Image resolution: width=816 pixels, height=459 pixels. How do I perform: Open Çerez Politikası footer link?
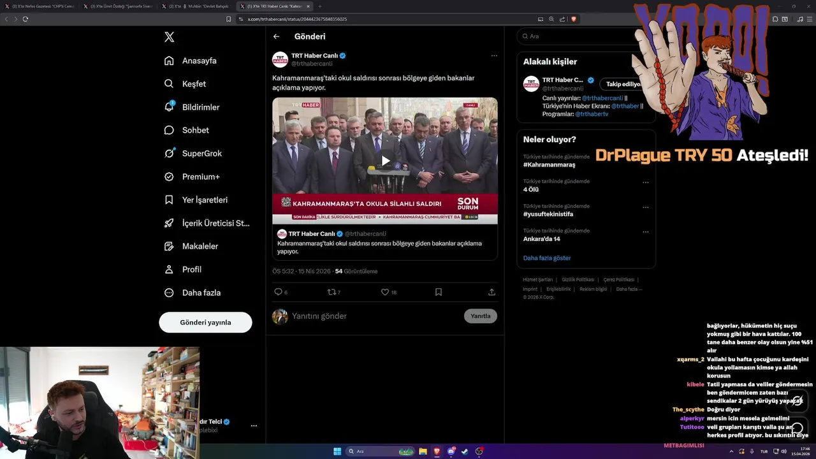[x=618, y=280]
